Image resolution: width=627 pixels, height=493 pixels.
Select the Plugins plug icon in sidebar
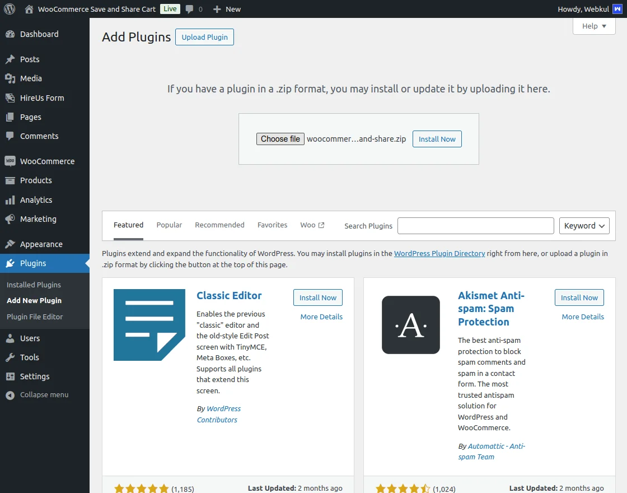point(11,263)
